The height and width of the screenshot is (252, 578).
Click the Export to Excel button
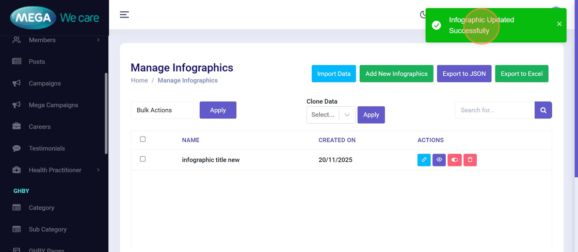[x=521, y=74]
